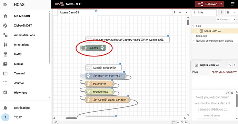This screenshot has width=238, height=124.
Task: Reset workspace zoom level
Action: click(182, 122)
